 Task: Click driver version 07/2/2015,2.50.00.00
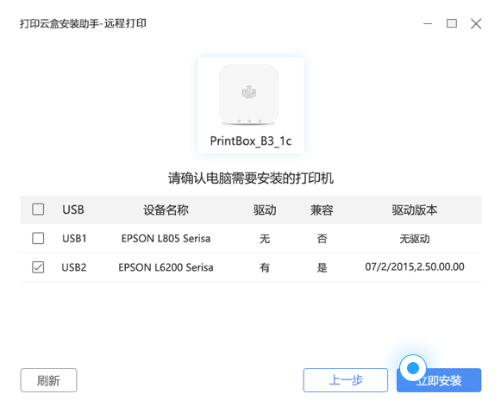pos(415,266)
